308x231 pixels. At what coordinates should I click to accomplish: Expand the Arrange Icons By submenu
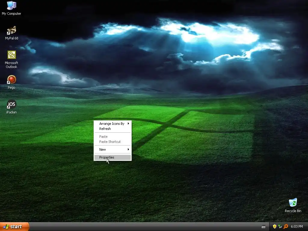pos(112,124)
